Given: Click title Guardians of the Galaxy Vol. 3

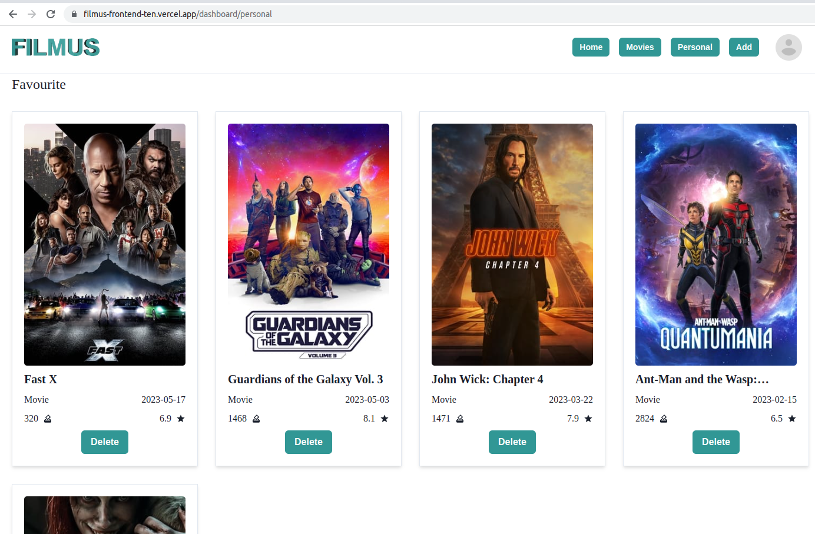Looking at the screenshot, I should click(306, 379).
